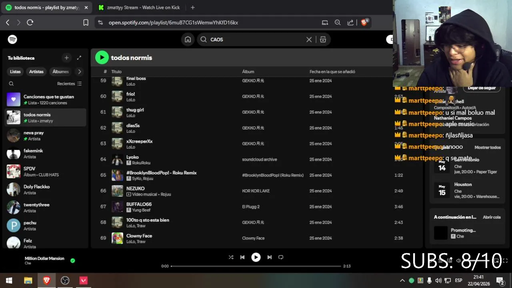Toggle shuffle playback
This screenshot has width=512, height=288.
pos(231,257)
